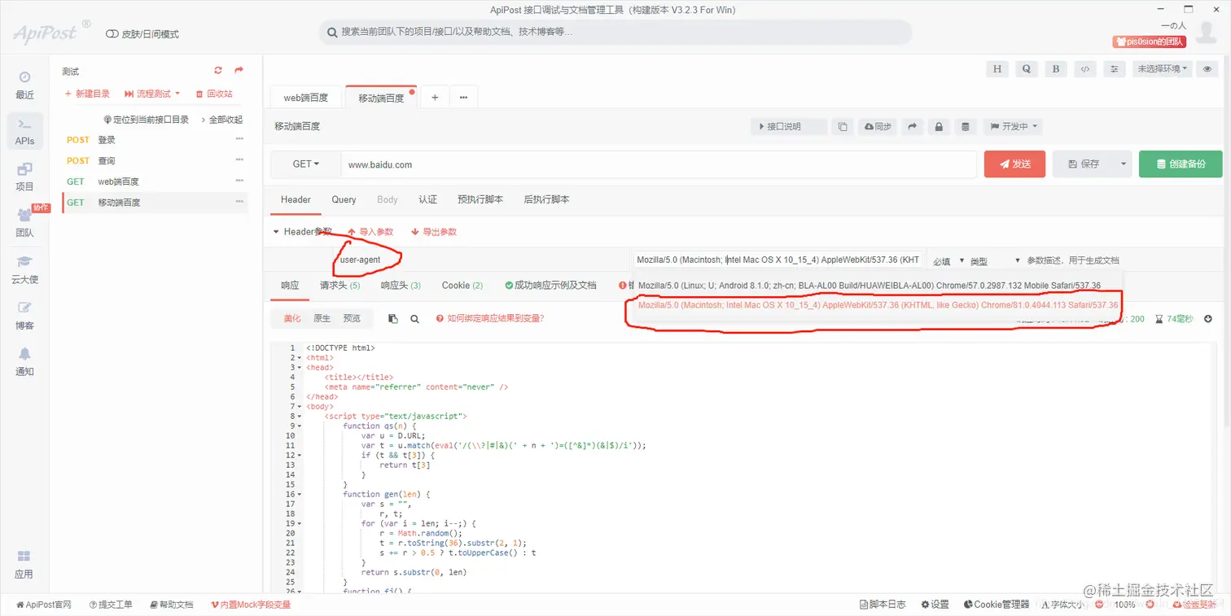Switch to the Query tab
Image resolution: width=1231 pixels, height=616 pixels.
point(344,199)
